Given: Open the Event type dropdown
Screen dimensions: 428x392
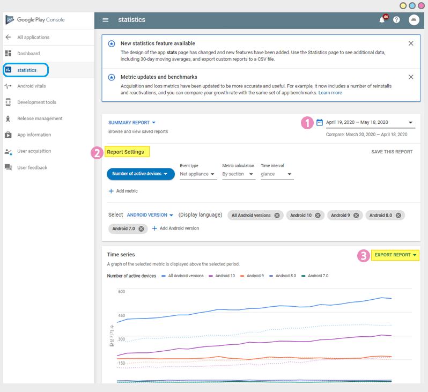Looking at the screenshot, I should coord(197,174).
